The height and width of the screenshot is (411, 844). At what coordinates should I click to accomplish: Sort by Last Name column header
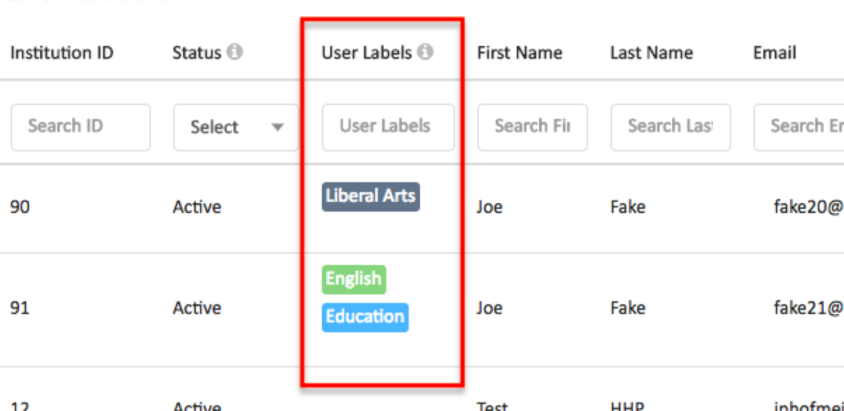[652, 53]
